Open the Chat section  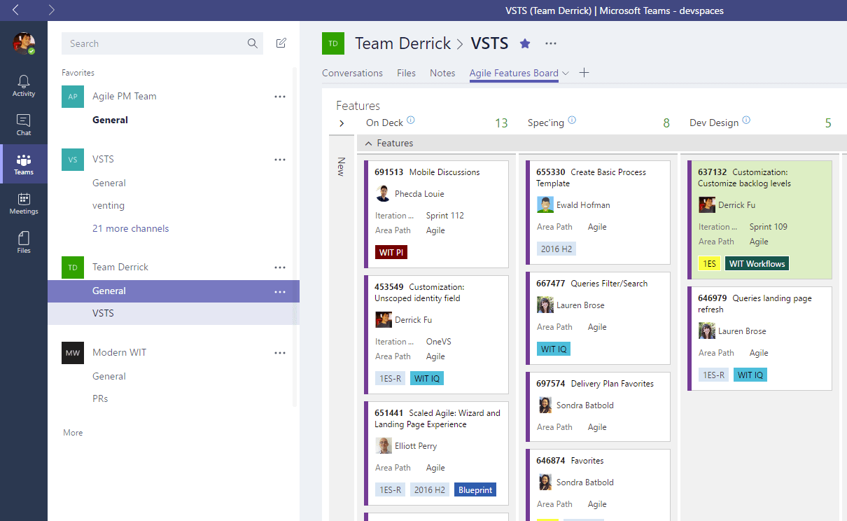coord(24,125)
